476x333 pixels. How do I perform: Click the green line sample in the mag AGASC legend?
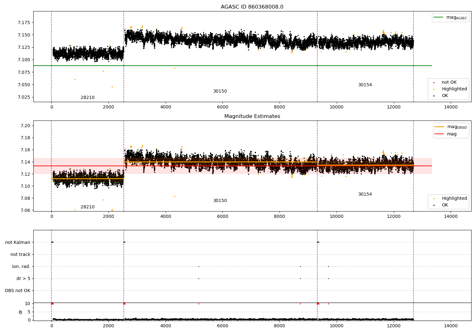438,17
